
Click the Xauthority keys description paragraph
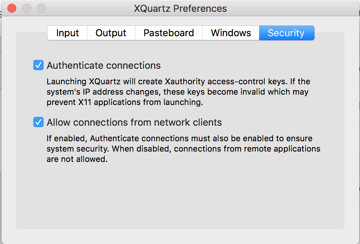(x=177, y=92)
